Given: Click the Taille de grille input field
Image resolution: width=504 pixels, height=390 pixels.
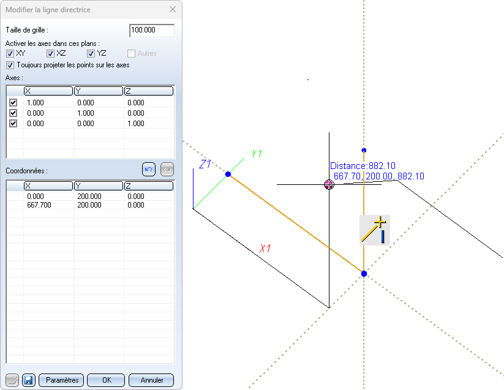Looking at the screenshot, I should (152, 31).
